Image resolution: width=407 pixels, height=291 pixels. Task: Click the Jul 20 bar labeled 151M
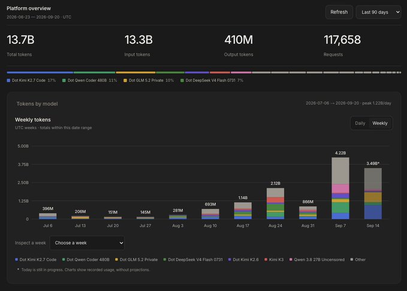[x=113, y=218]
